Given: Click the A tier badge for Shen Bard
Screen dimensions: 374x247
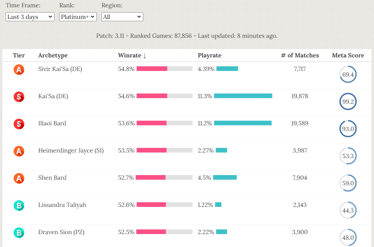Looking at the screenshot, I should click(x=19, y=178).
